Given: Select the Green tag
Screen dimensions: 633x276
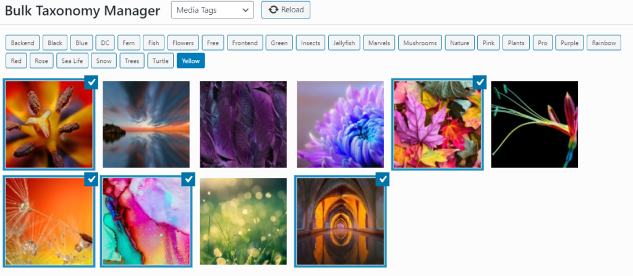Looking at the screenshot, I should (x=279, y=43).
